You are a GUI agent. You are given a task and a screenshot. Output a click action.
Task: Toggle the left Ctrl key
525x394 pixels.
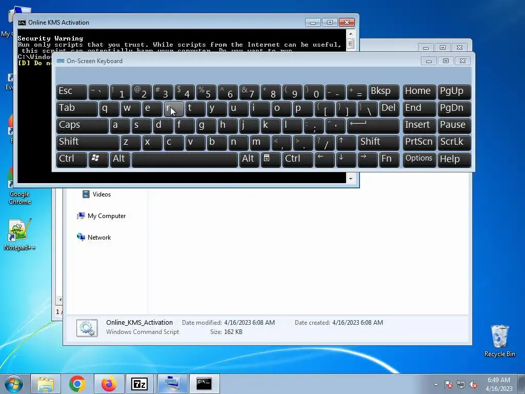click(x=72, y=160)
